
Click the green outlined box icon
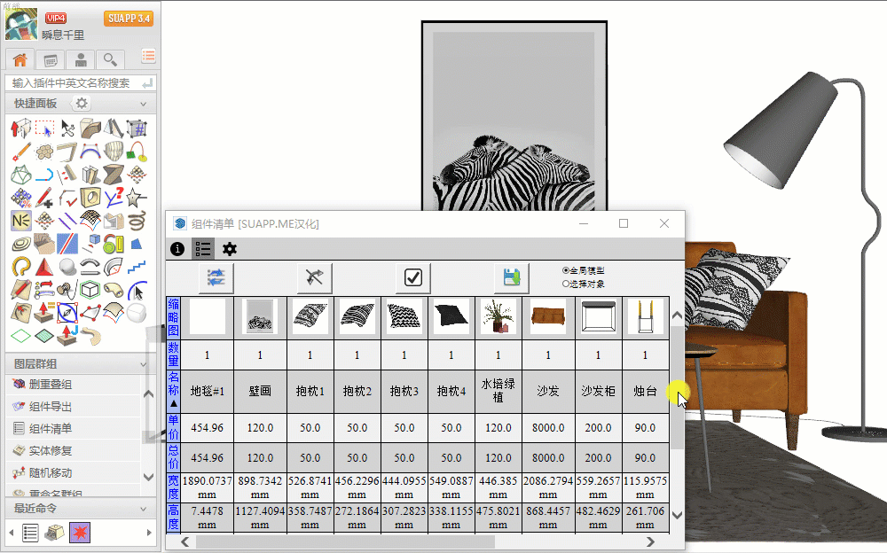[90, 290]
